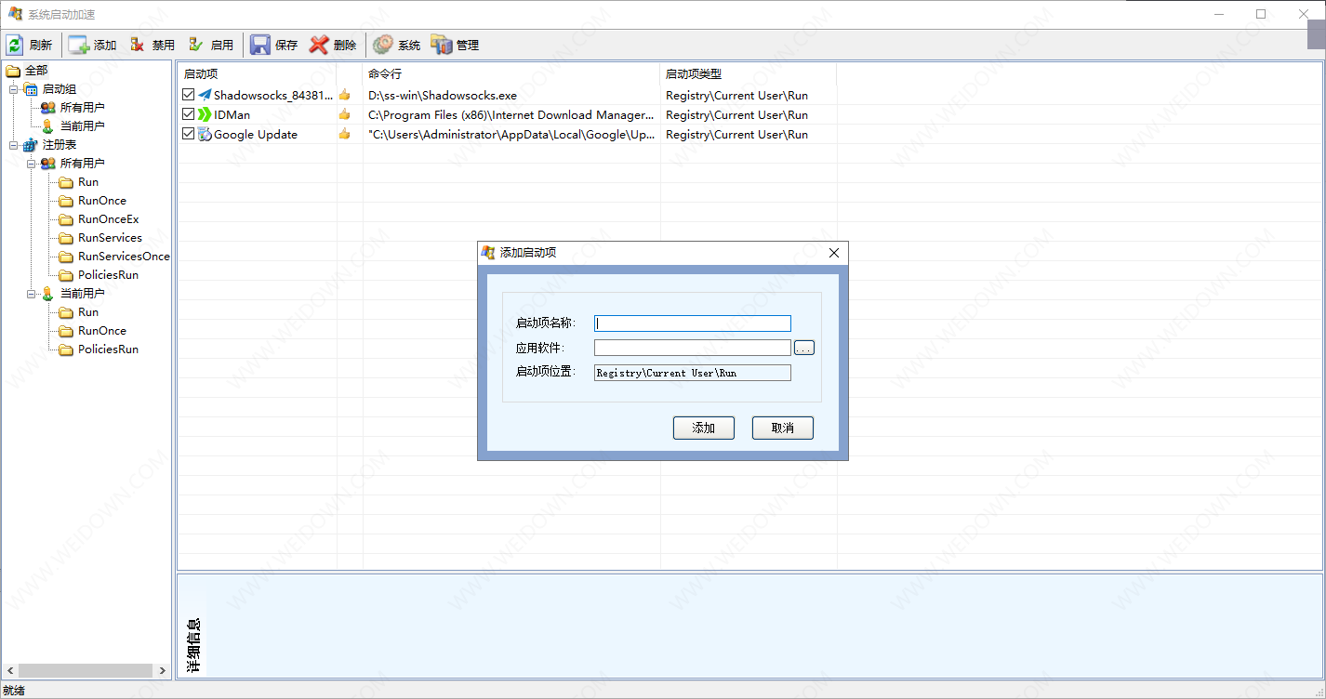Click the thumbs-up icon in IDMan row

[345, 114]
